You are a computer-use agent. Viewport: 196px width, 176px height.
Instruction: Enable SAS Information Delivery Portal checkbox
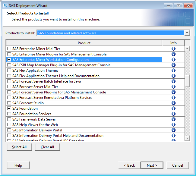pos(9,130)
